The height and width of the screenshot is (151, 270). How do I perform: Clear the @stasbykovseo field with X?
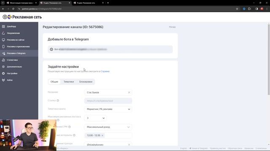pyautogui.click(x=129, y=145)
